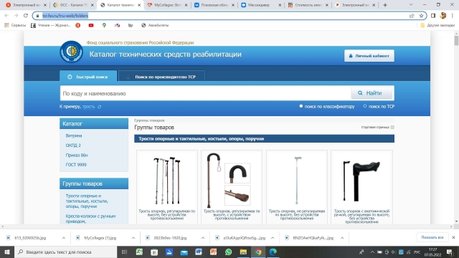Screen dimensions: 459x258
Task: Click the трость example link
Action: [x=88, y=107]
